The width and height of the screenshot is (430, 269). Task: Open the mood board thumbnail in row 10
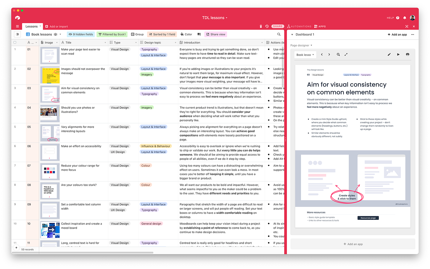click(x=50, y=230)
